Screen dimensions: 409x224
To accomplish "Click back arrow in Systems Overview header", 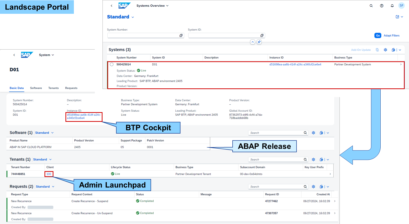I will point(111,6).
